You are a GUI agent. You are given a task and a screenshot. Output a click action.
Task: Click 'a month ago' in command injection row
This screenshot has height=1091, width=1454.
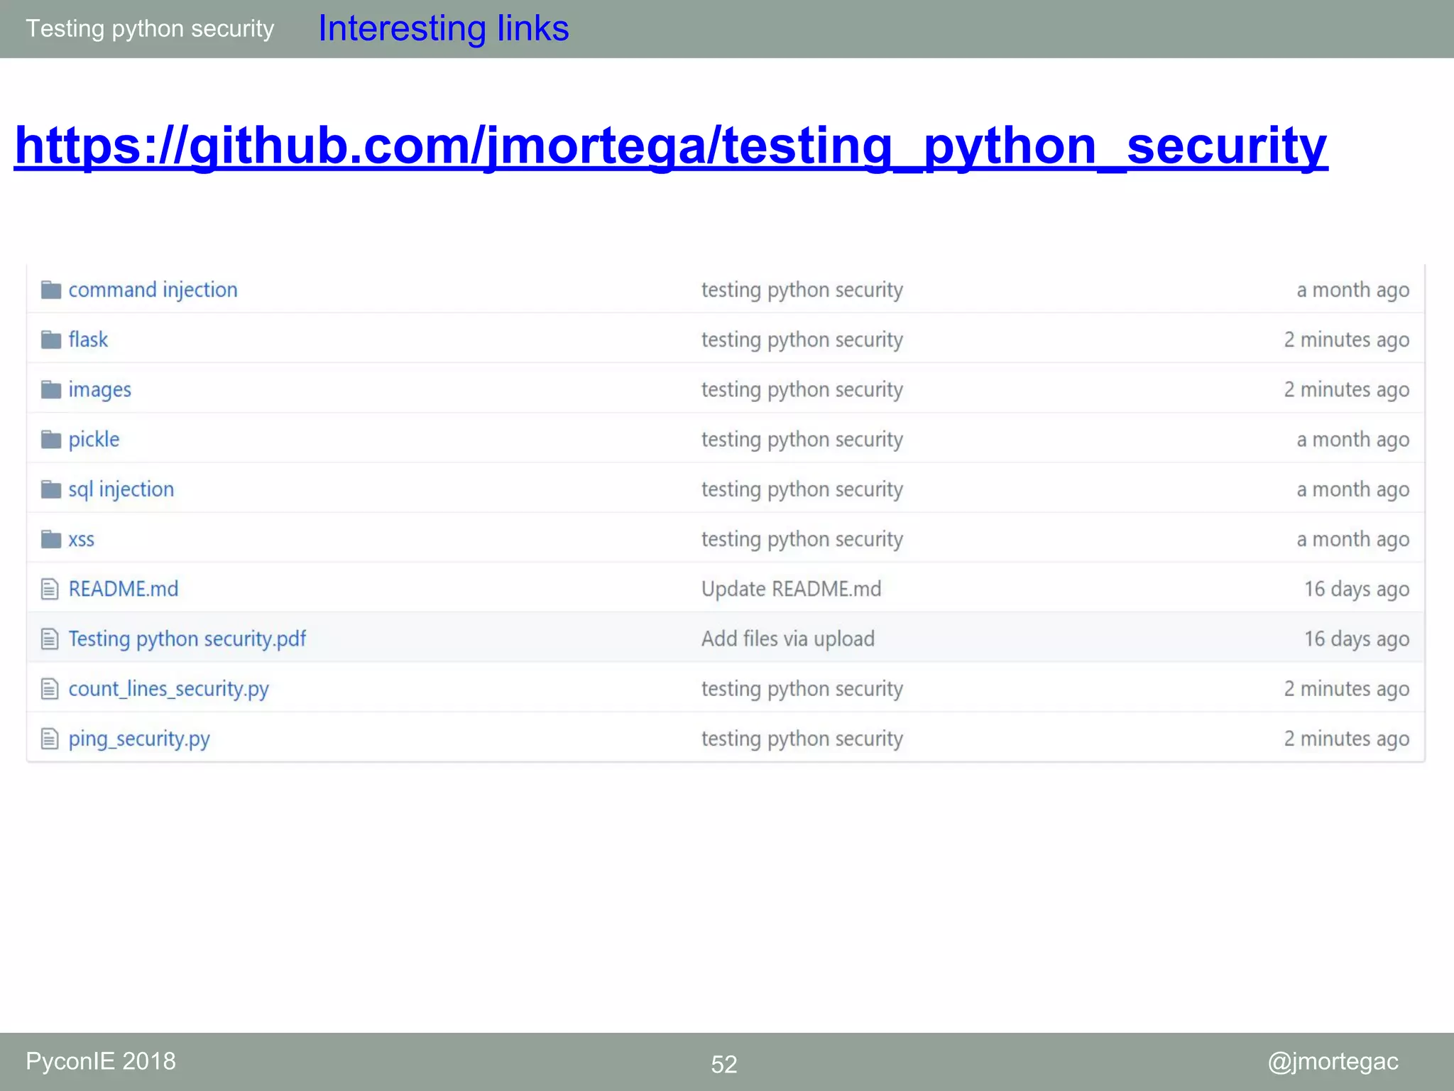[1352, 290]
